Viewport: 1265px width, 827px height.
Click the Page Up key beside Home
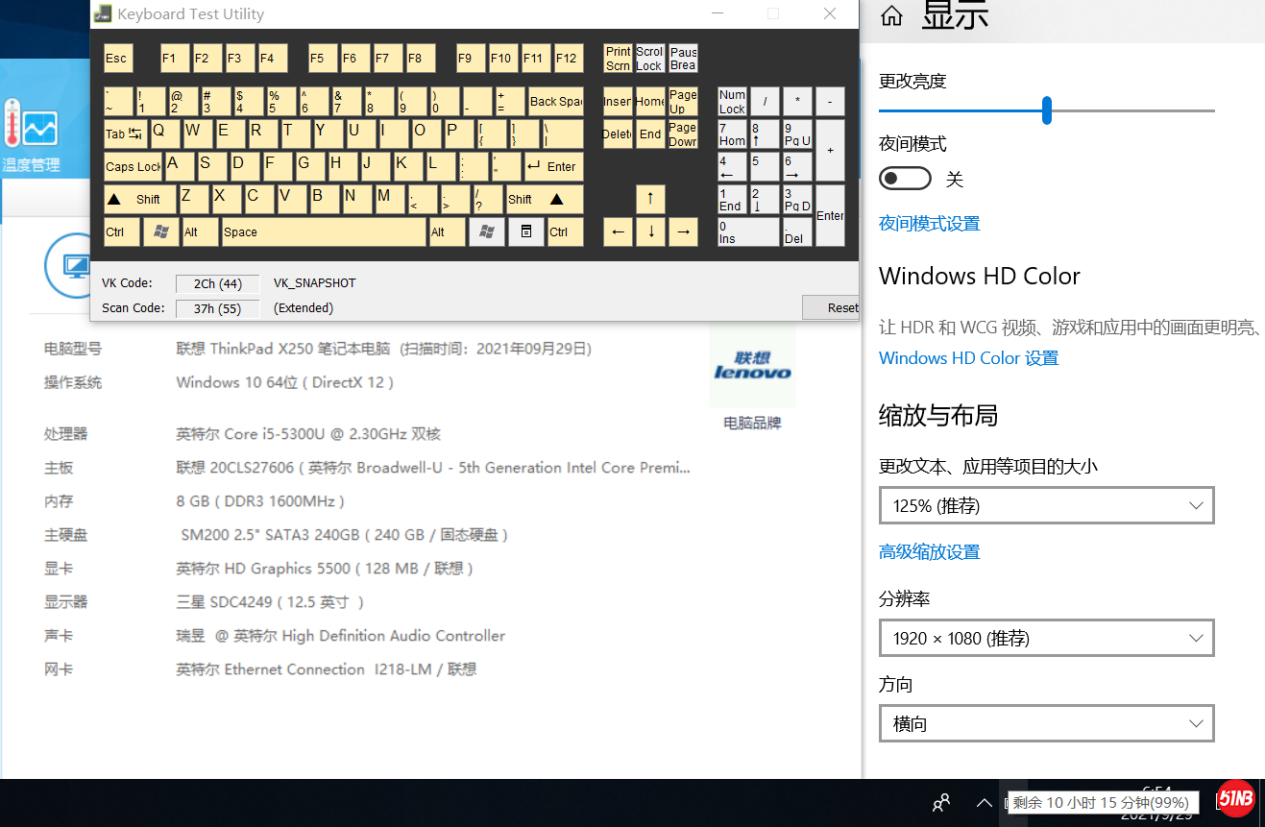pyautogui.click(x=683, y=101)
